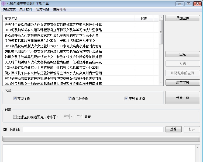203x162 pixels.
Task: Click inside the empty log text area
Action: point(99,153)
